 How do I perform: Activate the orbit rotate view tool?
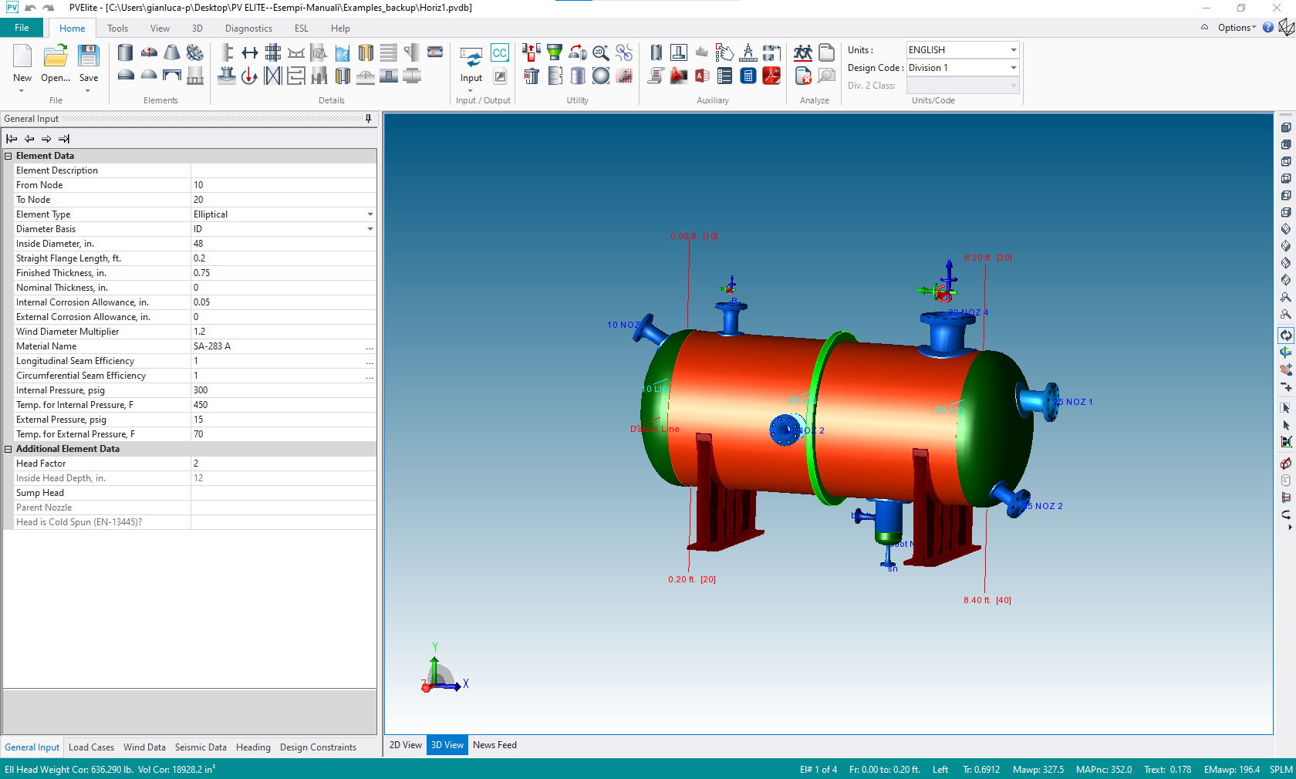[x=1286, y=336]
